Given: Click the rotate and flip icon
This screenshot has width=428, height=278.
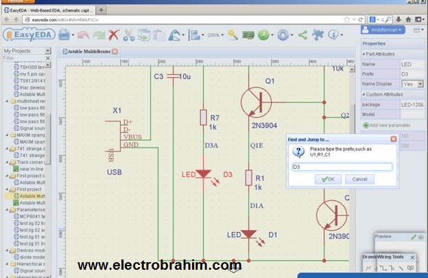Looking at the screenshot, I should click(x=174, y=35).
